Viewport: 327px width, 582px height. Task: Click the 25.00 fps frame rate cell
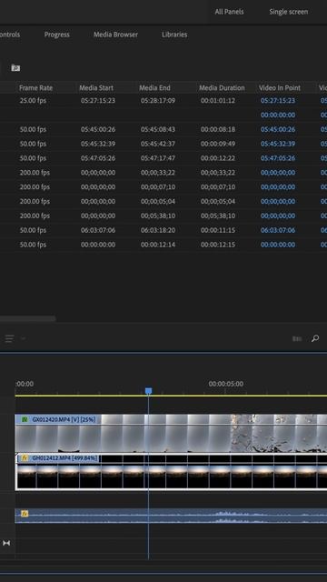point(33,101)
